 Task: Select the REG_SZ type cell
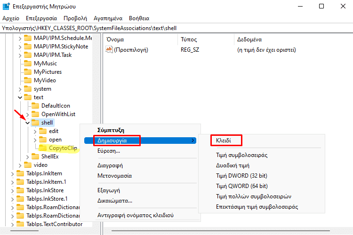(x=190, y=50)
